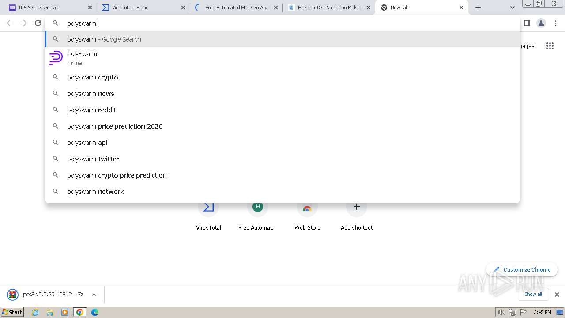Go forward to the next page
The height and width of the screenshot is (318, 565).
point(24,23)
